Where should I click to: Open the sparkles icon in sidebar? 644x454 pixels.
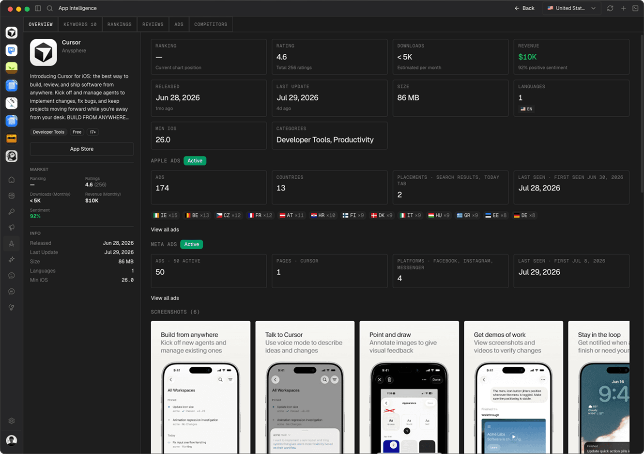(12, 260)
